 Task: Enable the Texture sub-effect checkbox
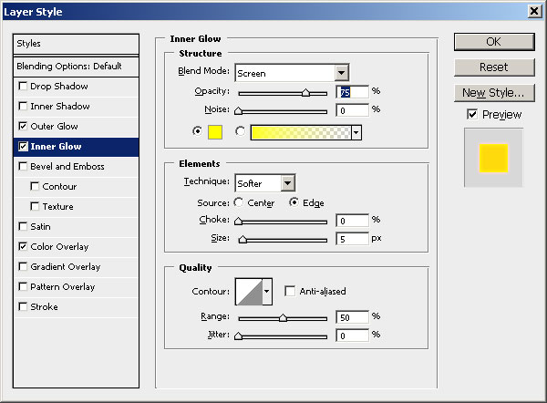35,206
